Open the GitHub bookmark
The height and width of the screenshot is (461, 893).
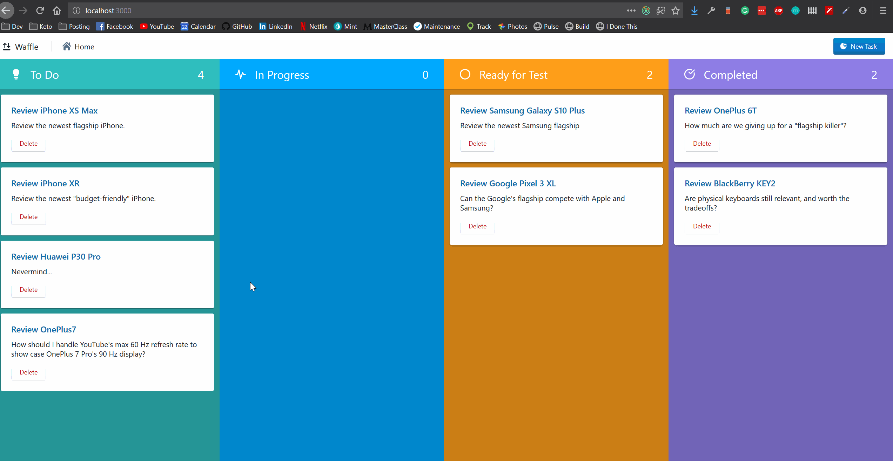coord(237,26)
